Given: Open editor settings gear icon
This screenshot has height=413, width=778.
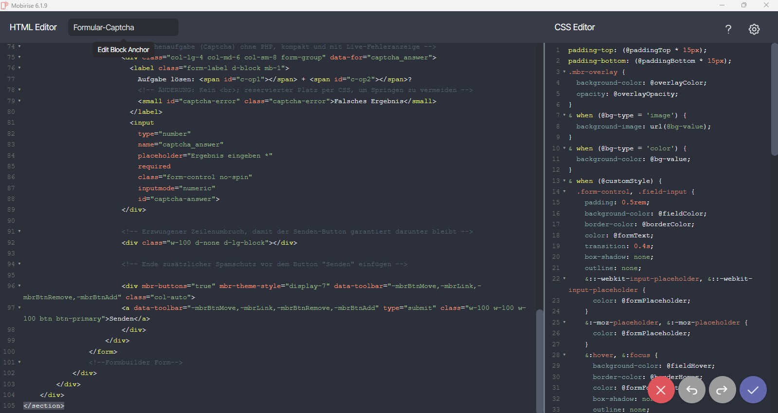Looking at the screenshot, I should click(754, 29).
